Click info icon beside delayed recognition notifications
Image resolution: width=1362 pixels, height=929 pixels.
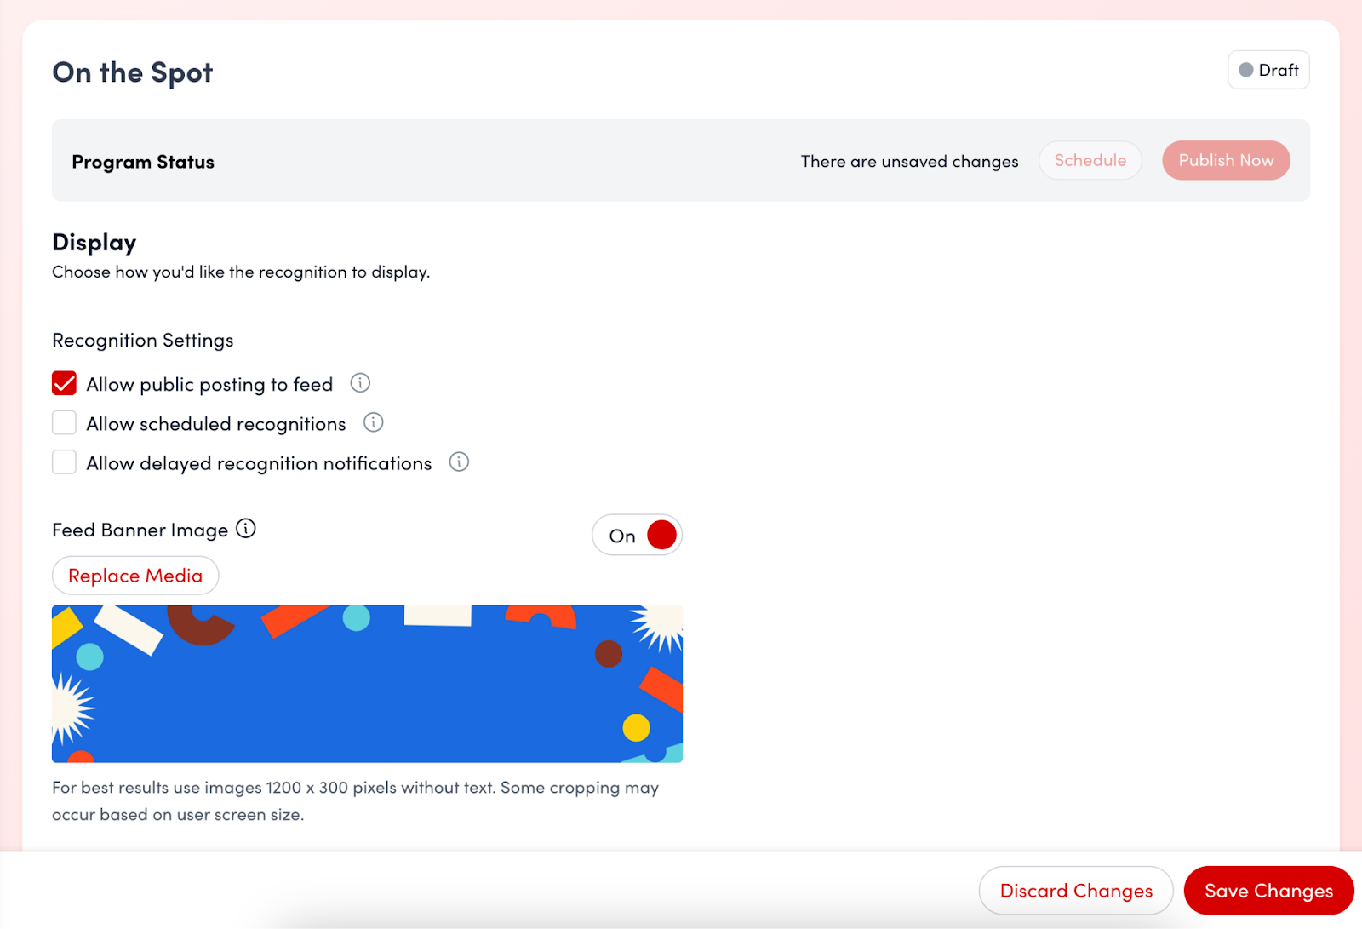459,462
